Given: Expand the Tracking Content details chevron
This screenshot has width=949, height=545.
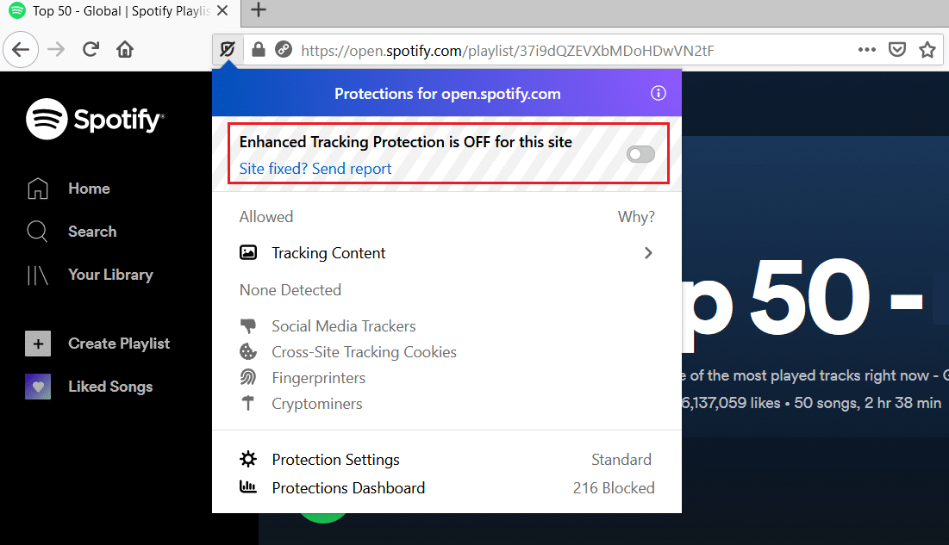Looking at the screenshot, I should click(648, 252).
